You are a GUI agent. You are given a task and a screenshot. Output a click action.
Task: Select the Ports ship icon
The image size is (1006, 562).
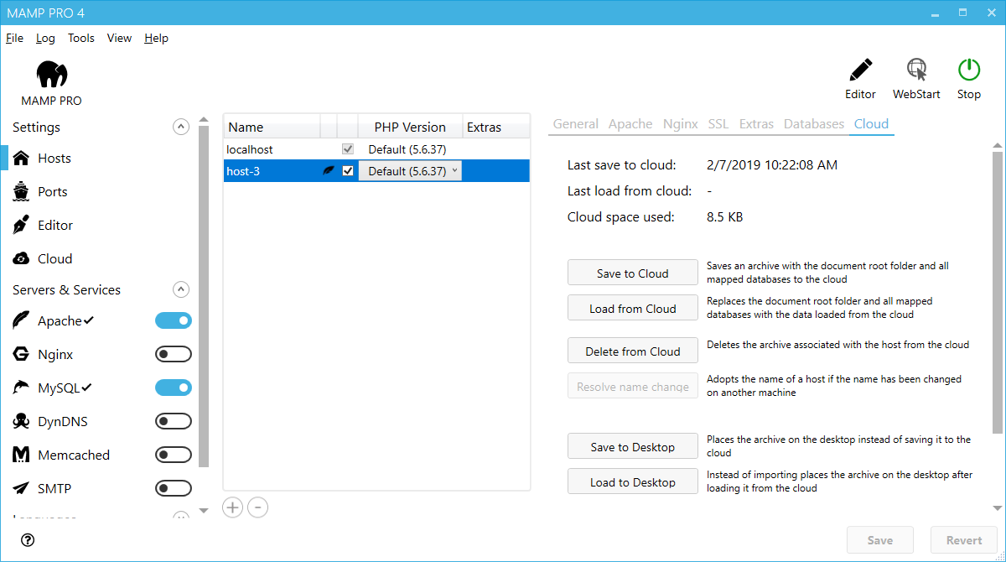pyautogui.click(x=22, y=191)
